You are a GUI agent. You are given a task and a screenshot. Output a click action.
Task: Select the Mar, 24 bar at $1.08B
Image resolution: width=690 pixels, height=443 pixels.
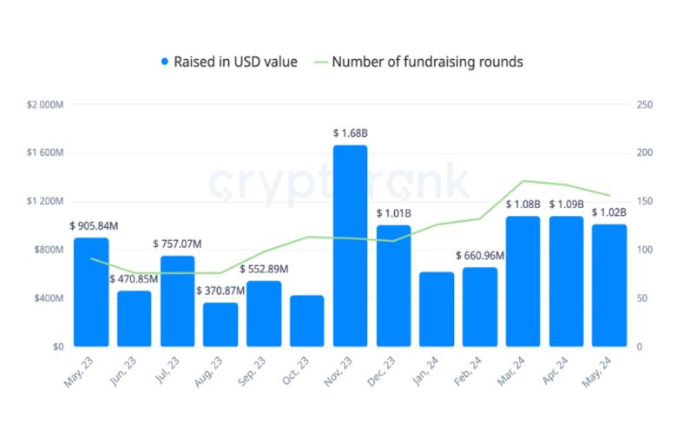click(x=522, y=281)
